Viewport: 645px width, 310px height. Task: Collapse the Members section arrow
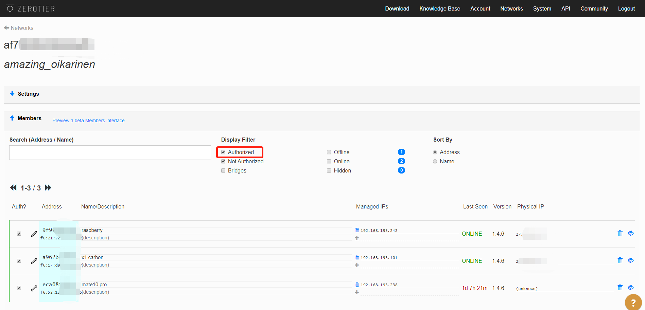coord(12,118)
